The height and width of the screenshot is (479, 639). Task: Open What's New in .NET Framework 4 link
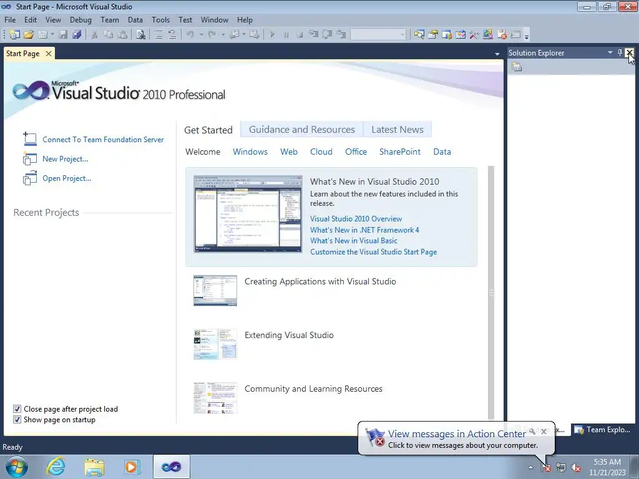coord(364,230)
